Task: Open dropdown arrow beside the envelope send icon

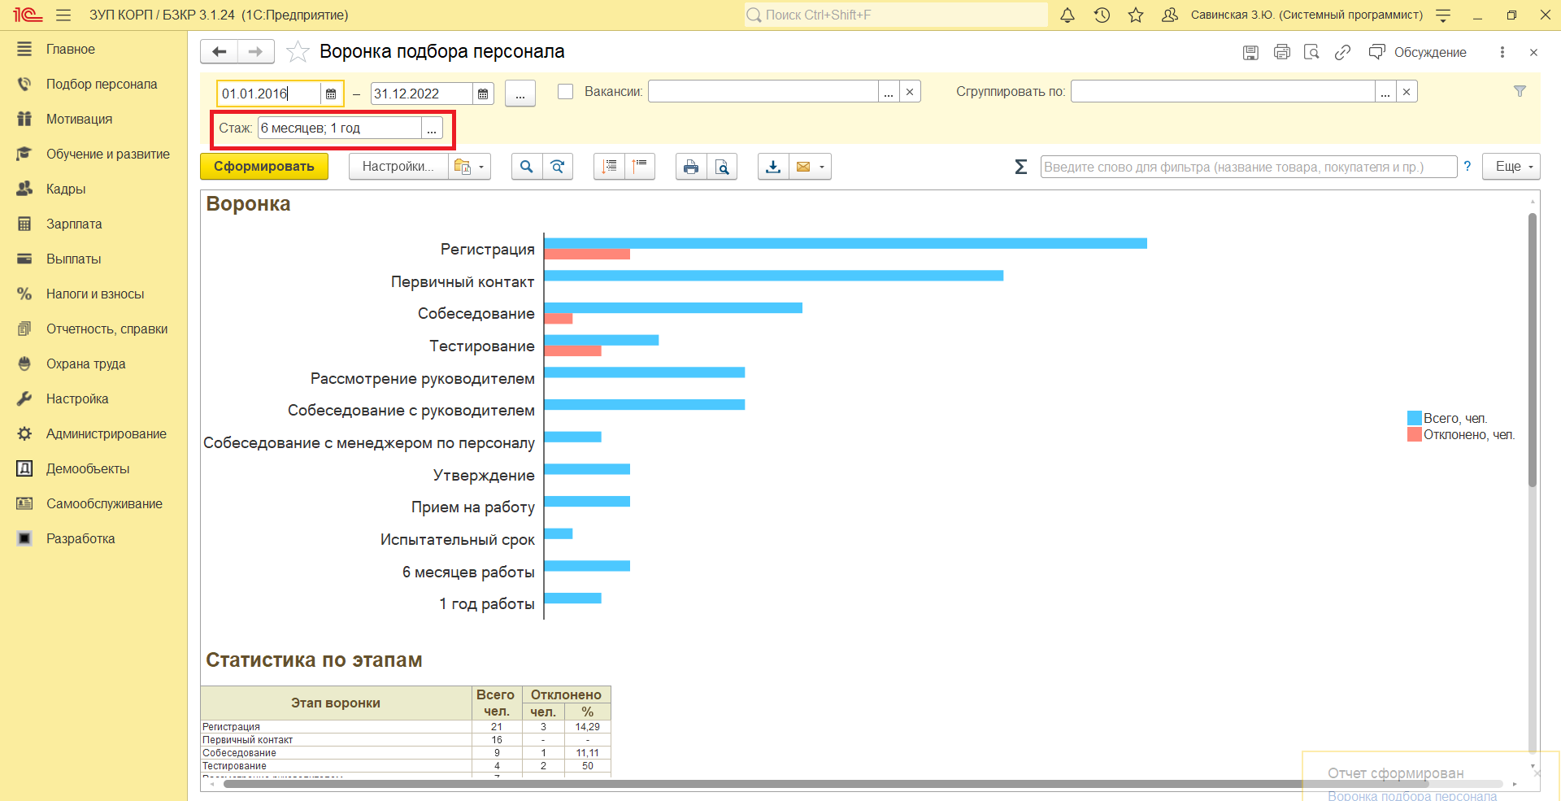Action: [822, 167]
